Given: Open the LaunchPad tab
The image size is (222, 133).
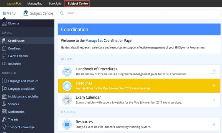Looking at the screenshot, I should (x=14, y=4).
